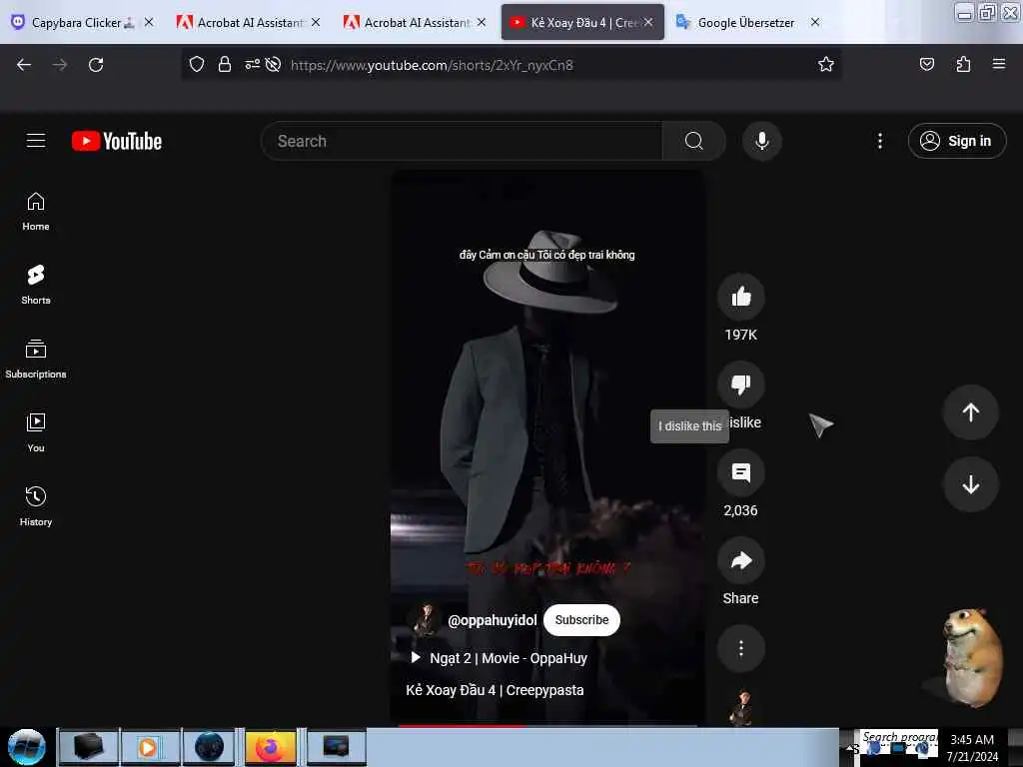The image size is (1023, 767).
Task: Open site permissions icon in the URL bar
Action: tap(252, 64)
